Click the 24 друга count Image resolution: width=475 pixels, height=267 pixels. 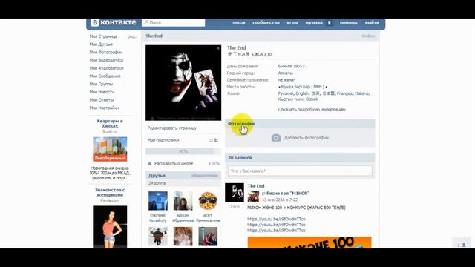pos(157,183)
